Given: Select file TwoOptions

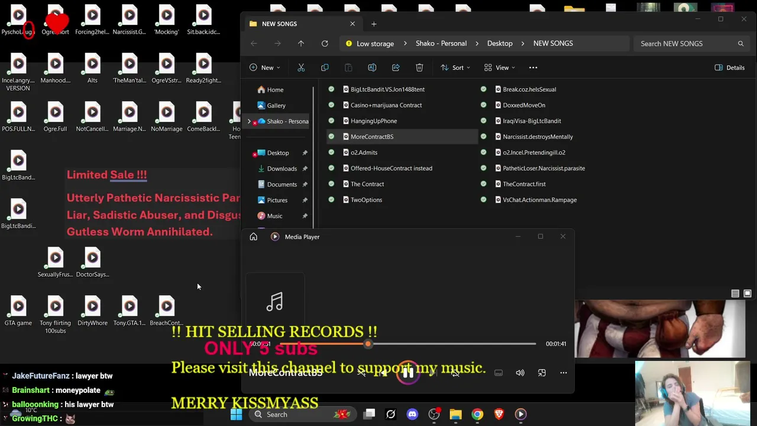Looking at the screenshot, I should click(x=366, y=200).
